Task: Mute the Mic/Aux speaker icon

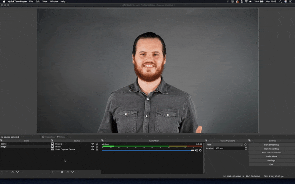Action: pos(196,150)
